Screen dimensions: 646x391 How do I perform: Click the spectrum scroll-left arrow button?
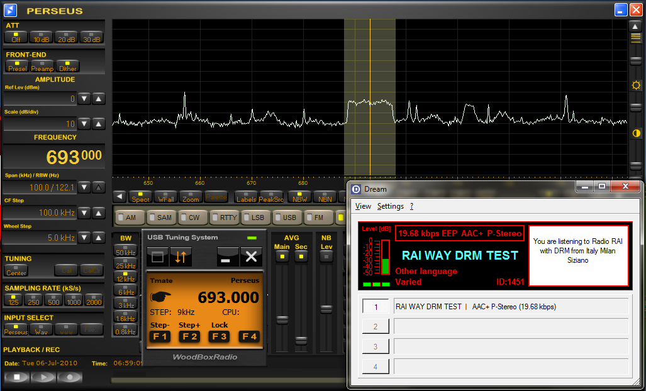pos(120,197)
